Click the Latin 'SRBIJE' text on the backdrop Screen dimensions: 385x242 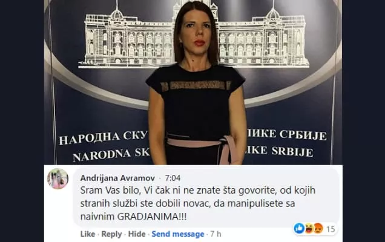[292, 151]
